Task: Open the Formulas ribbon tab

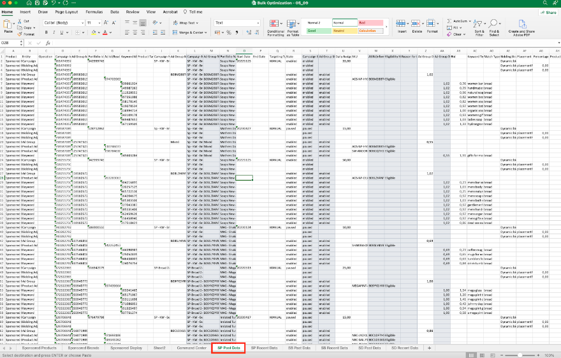Action: point(94,12)
